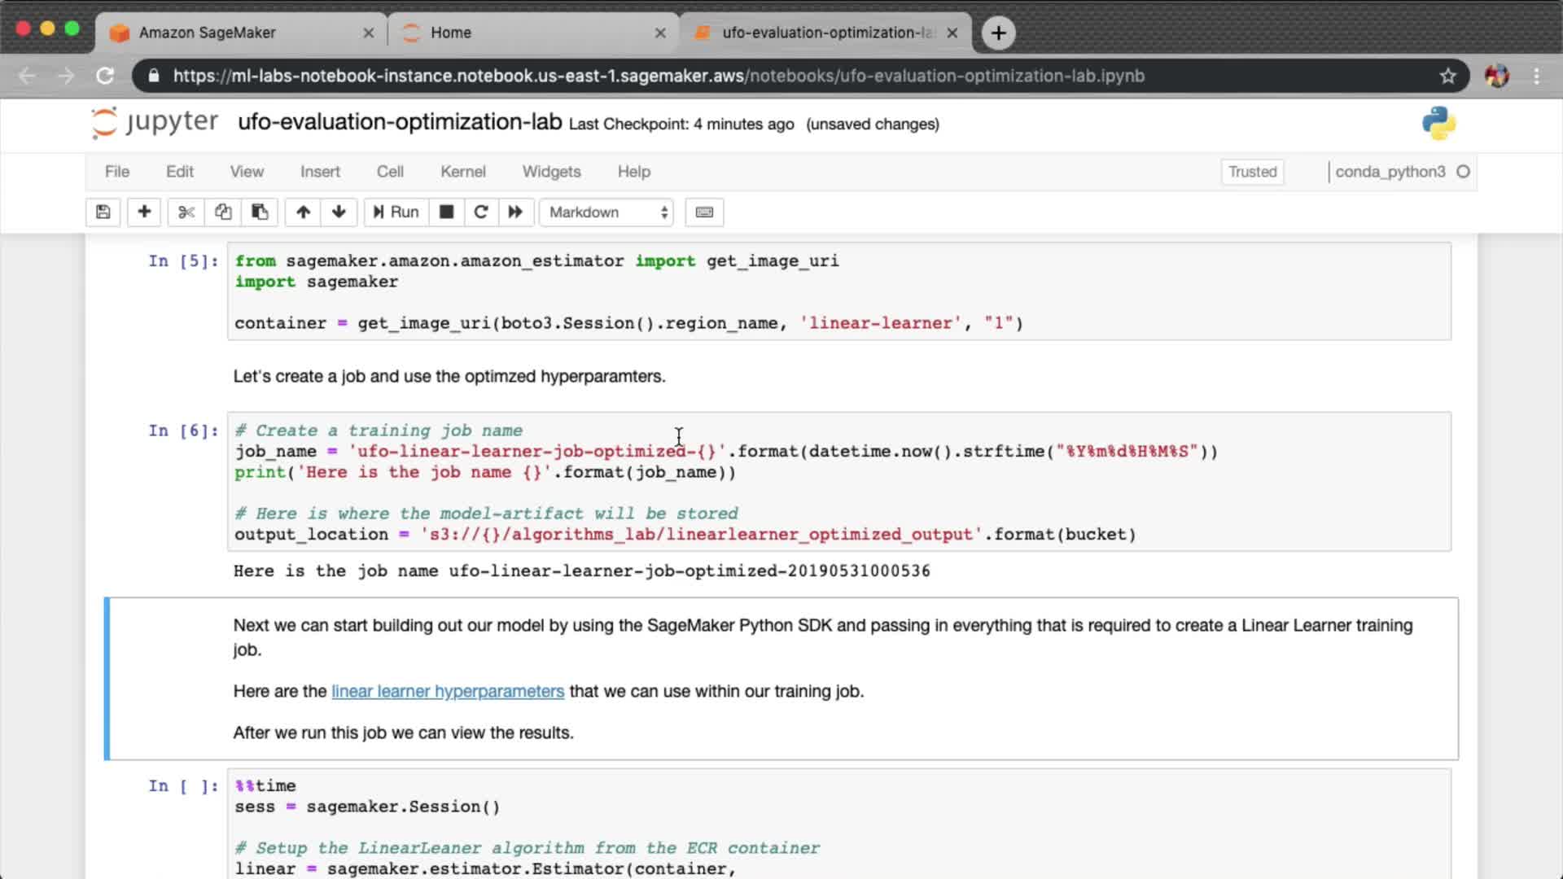The height and width of the screenshot is (879, 1563).
Task: Copy selected cells icon
Action: [223, 212]
